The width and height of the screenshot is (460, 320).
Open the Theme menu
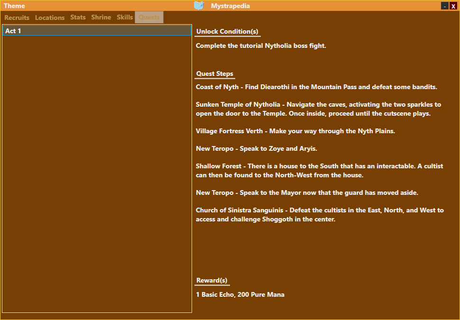click(x=14, y=6)
